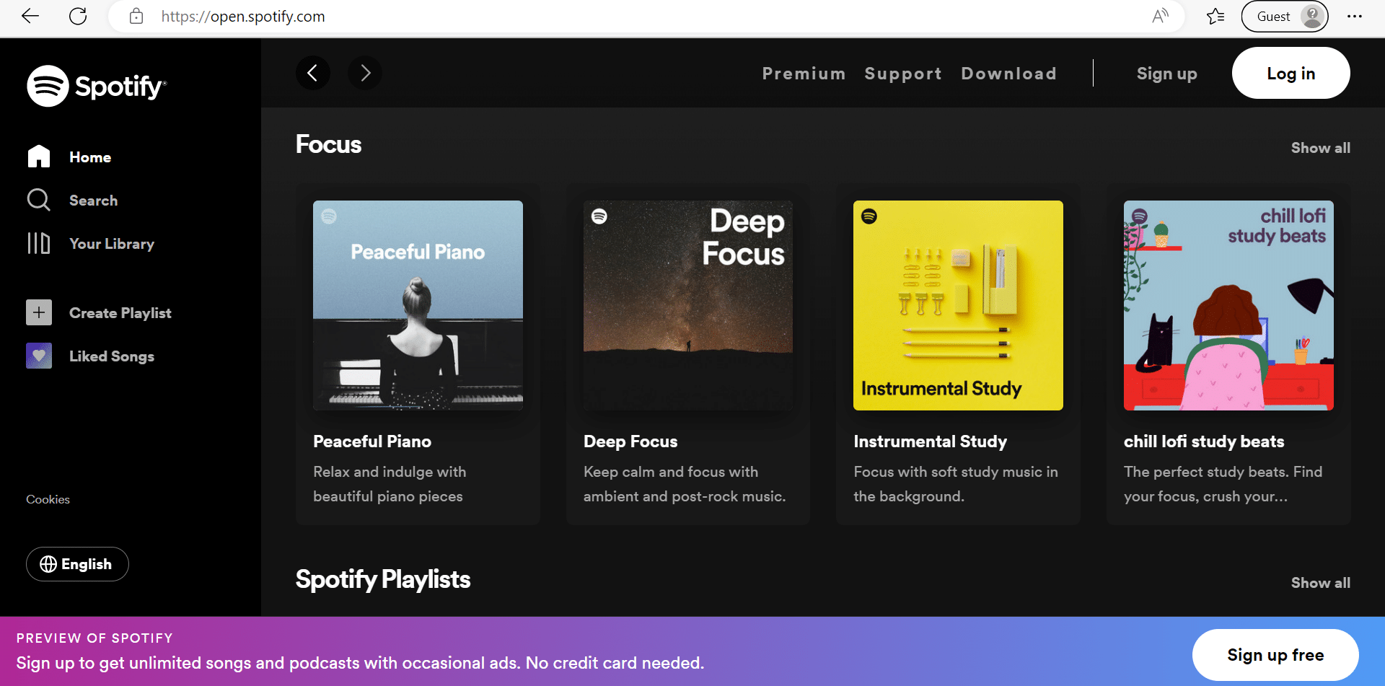Click Show all for Focus section
The image size is (1385, 686).
pos(1320,148)
